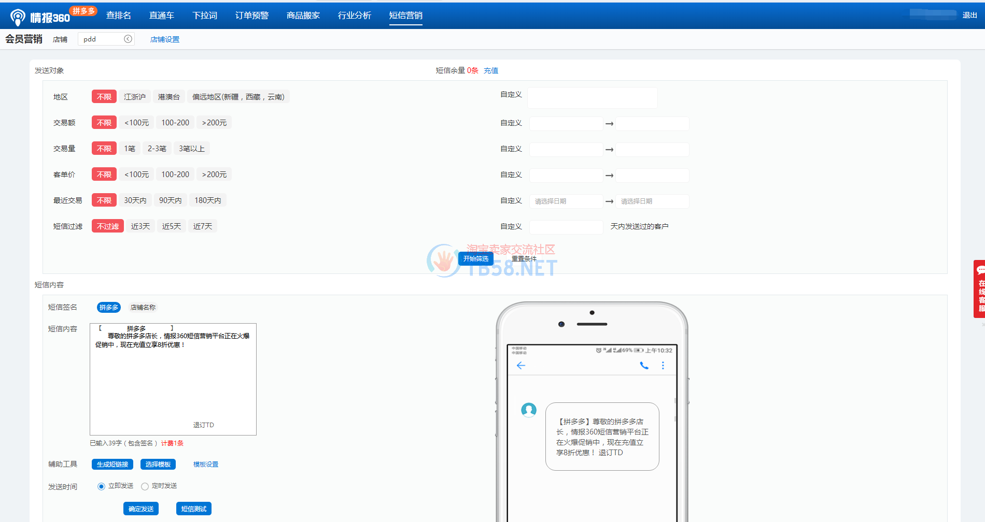Open the 订单预警 menu

pyautogui.click(x=252, y=16)
